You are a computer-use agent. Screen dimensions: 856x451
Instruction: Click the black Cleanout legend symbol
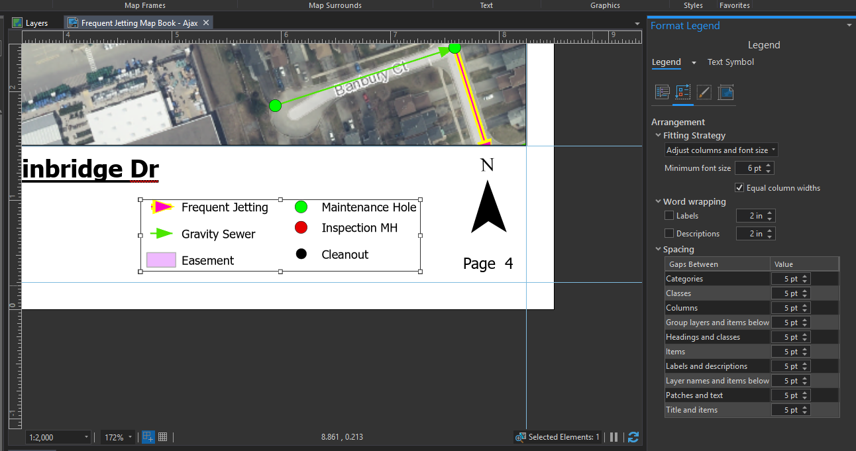tap(301, 254)
